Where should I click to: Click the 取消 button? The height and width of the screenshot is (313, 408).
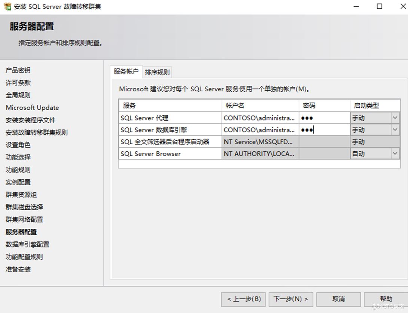point(338,299)
